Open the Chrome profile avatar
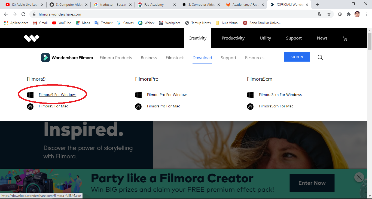 [357, 14]
